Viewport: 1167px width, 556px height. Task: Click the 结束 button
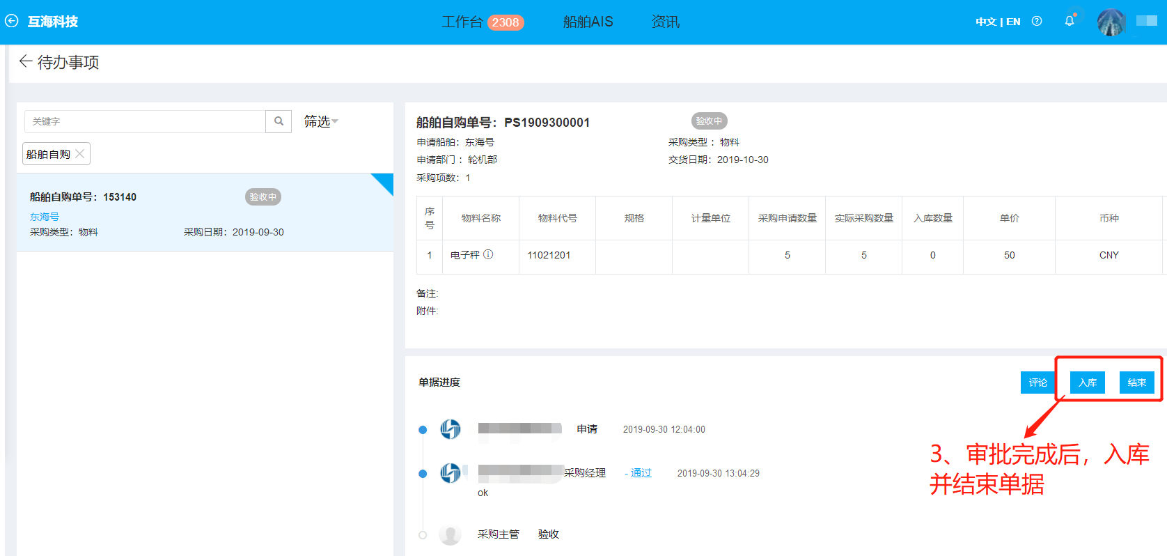[1137, 383]
